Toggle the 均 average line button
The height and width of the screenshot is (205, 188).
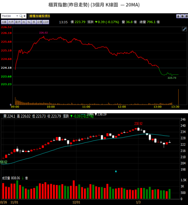tap(24, 22)
